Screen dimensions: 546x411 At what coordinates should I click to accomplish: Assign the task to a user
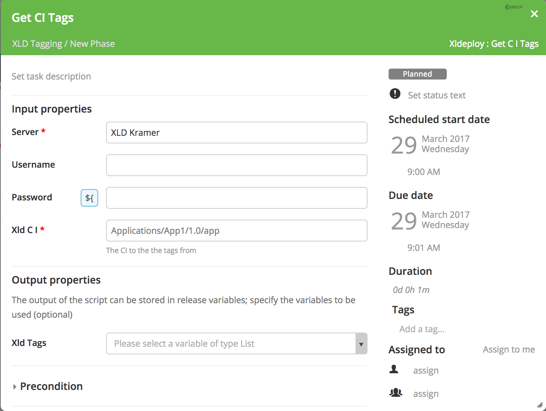pos(426,370)
